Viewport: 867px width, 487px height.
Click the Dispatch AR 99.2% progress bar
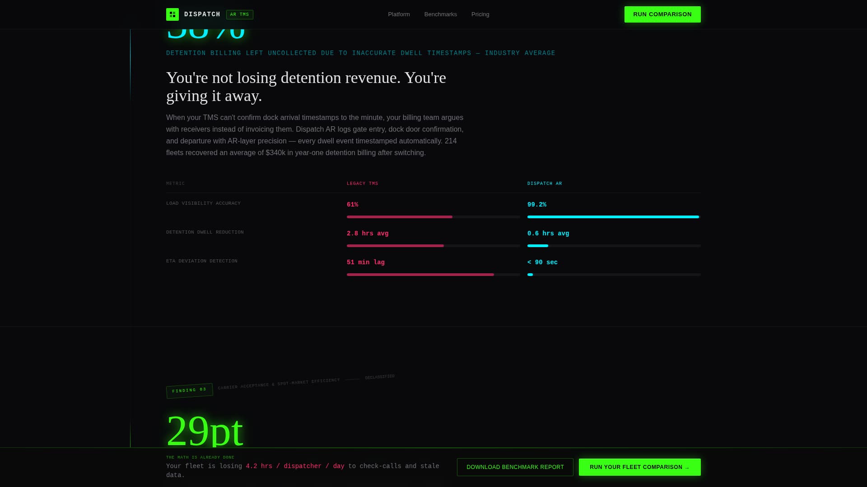click(614, 217)
